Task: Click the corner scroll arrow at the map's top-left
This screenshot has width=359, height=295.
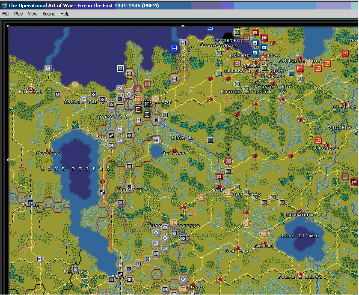Action: click(8, 26)
